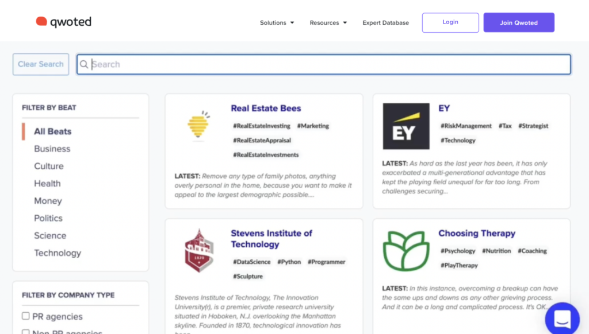Click the Join Qwoted button
589x334 pixels.
(x=519, y=22)
